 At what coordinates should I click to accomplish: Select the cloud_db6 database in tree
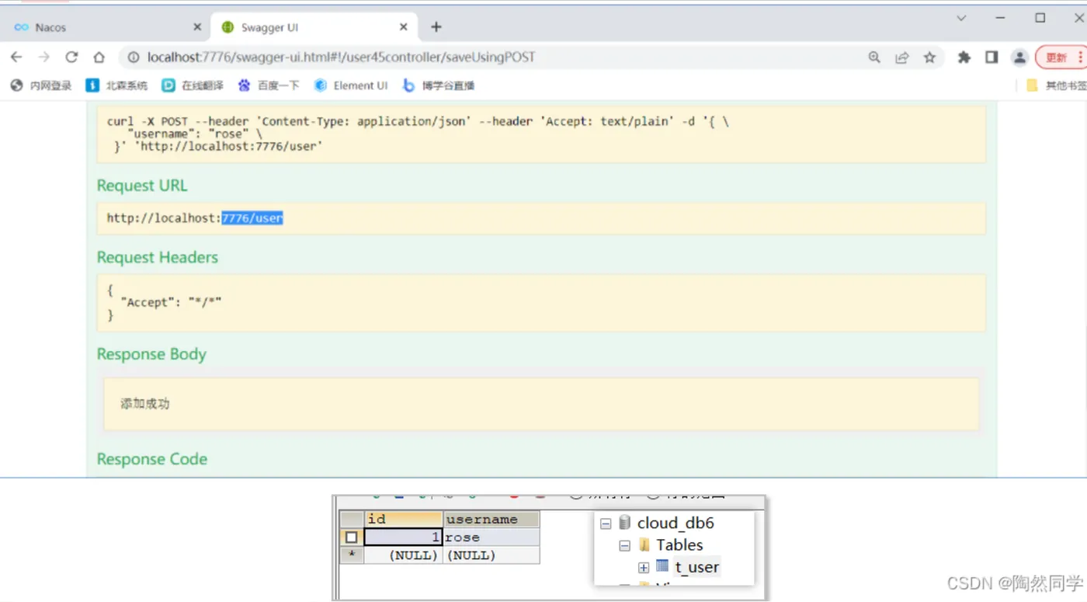coord(675,523)
